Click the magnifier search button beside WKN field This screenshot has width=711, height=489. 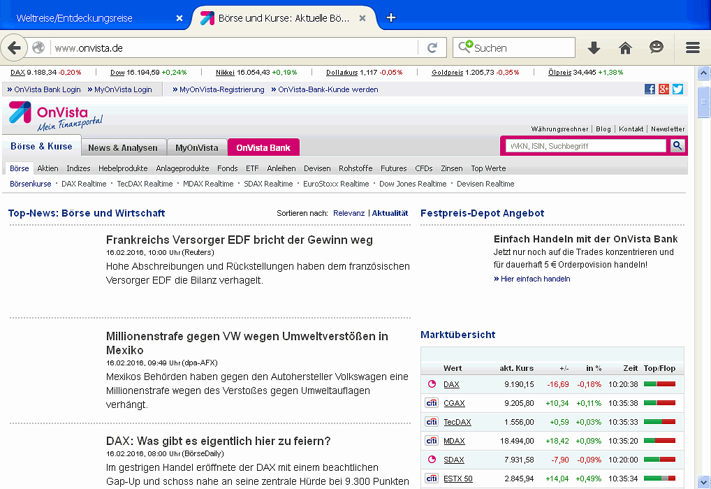pyautogui.click(x=677, y=145)
